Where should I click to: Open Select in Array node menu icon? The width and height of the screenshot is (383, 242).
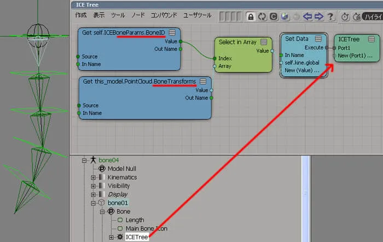pos(264,42)
